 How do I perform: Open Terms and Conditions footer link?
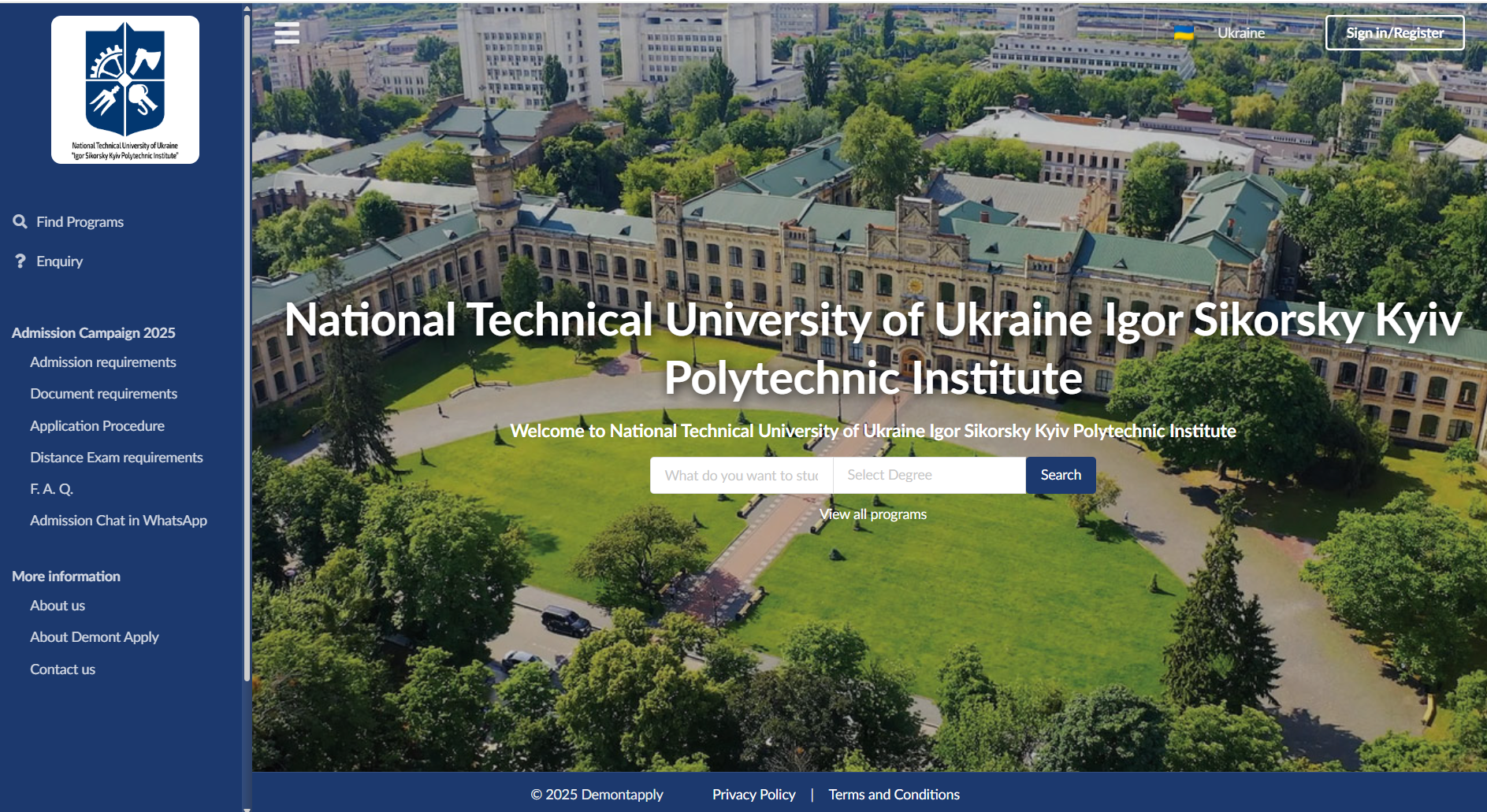[894, 795]
